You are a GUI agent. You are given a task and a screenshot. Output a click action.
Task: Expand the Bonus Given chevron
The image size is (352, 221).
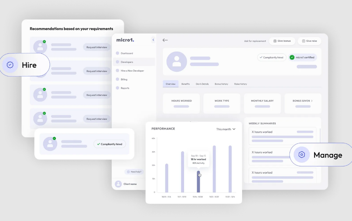[x=312, y=101]
